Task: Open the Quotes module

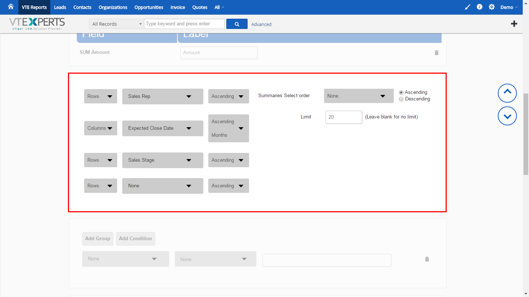Action: (x=200, y=7)
